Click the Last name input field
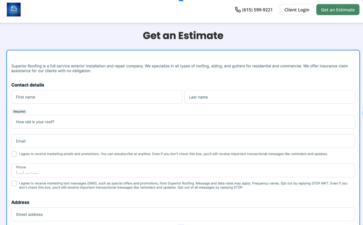 point(269,97)
